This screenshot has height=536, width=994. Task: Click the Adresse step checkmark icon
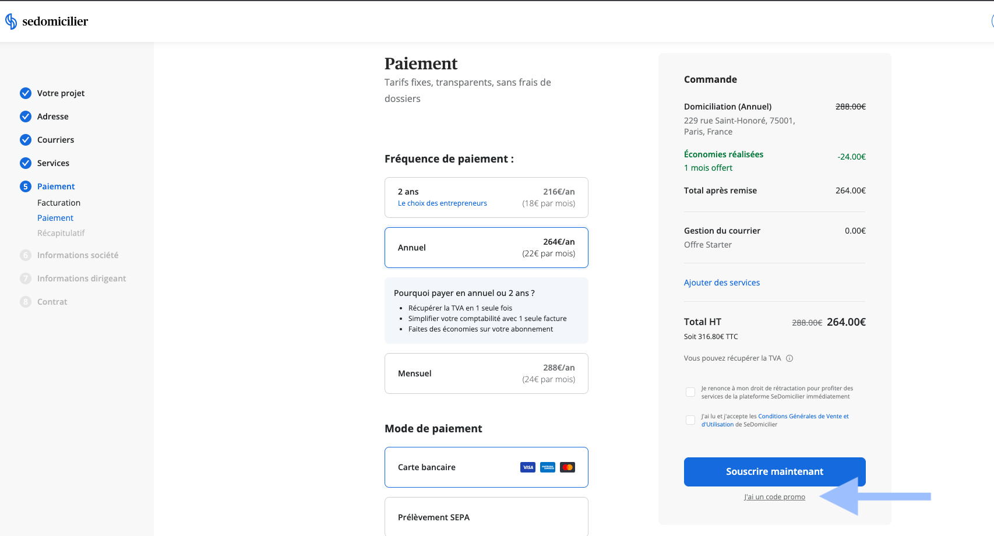pyautogui.click(x=26, y=117)
